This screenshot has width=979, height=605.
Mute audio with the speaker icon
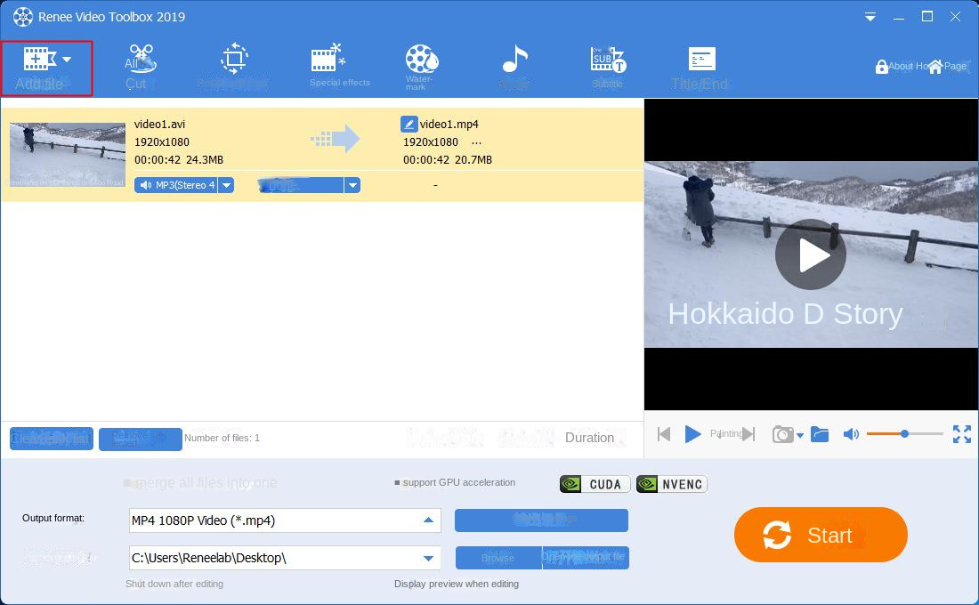(850, 434)
